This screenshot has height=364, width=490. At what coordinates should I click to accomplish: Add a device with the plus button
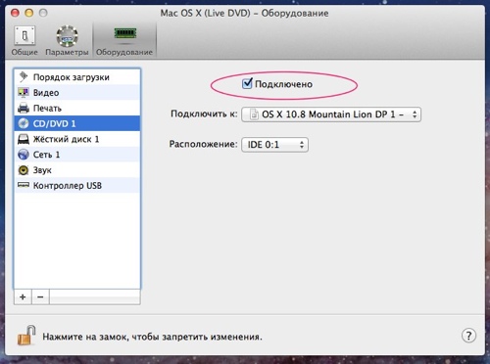(23, 296)
